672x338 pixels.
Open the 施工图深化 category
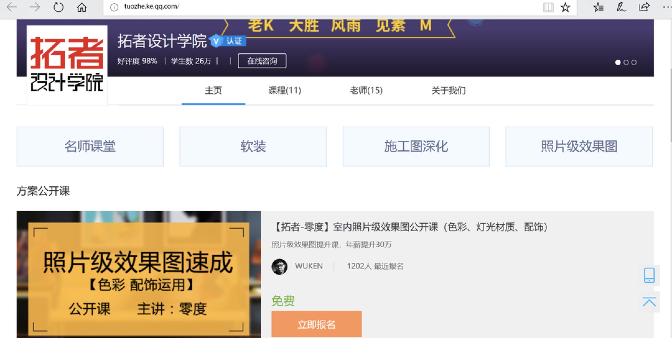point(416,146)
